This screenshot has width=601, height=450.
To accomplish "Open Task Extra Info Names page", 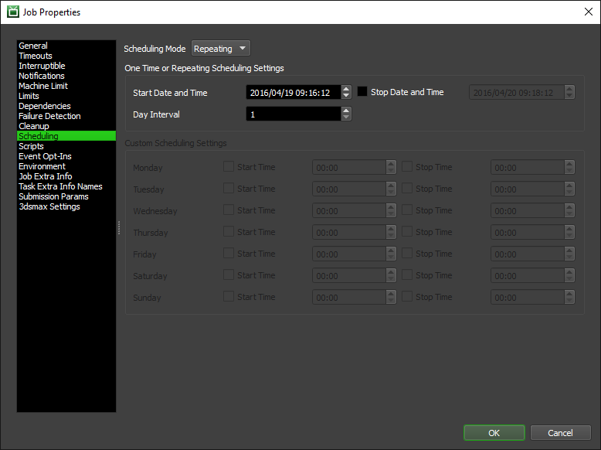I will (x=66, y=186).
